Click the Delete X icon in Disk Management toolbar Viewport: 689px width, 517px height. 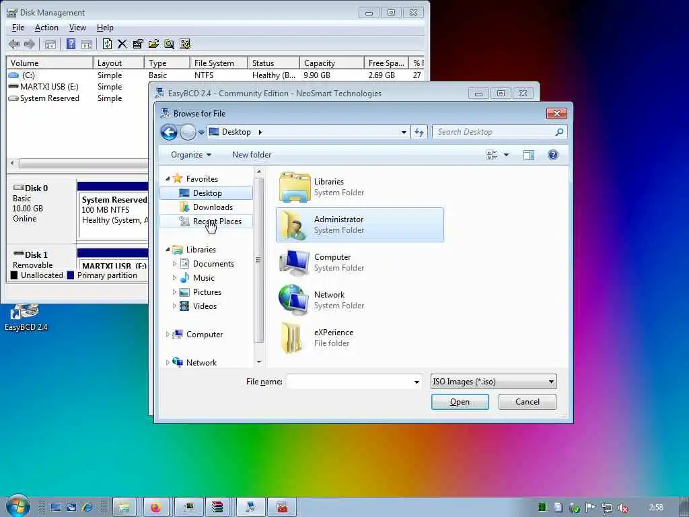(x=122, y=44)
